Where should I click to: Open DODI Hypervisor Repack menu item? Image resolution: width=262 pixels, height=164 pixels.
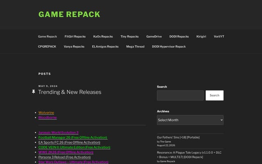169,46
